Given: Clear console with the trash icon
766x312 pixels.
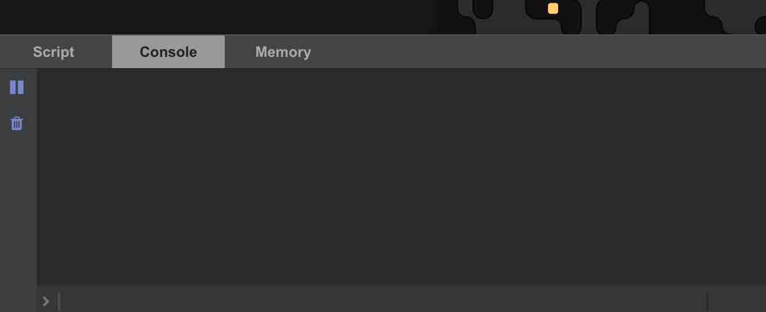Looking at the screenshot, I should click(17, 123).
